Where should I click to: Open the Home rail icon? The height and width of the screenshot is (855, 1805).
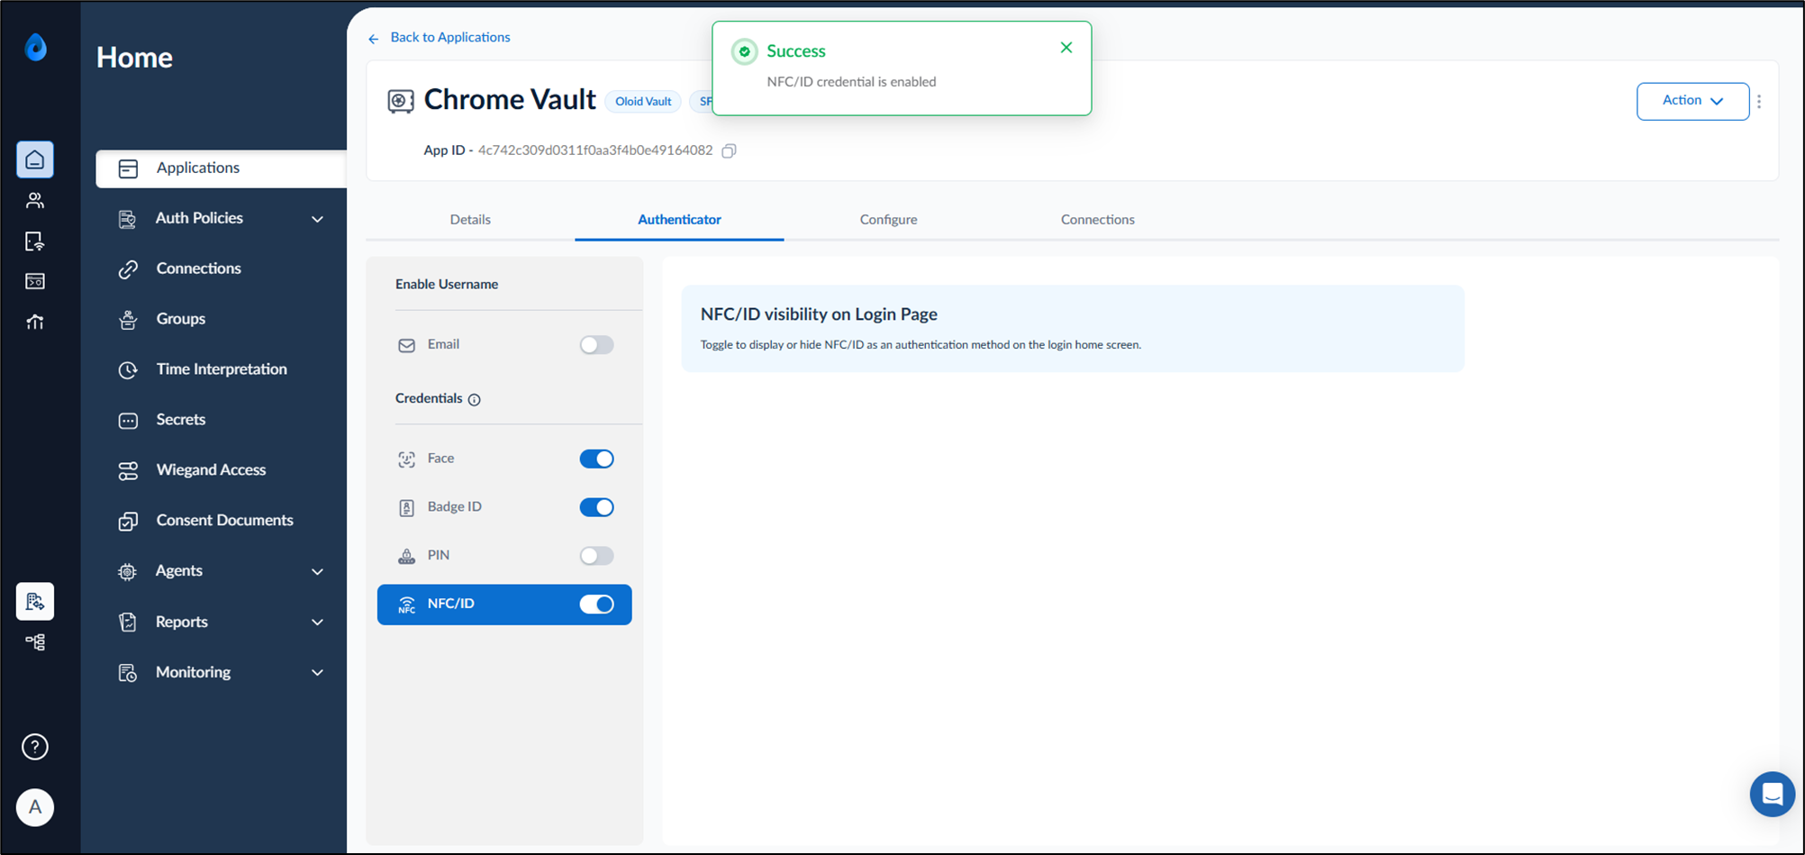[x=35, y=159]
